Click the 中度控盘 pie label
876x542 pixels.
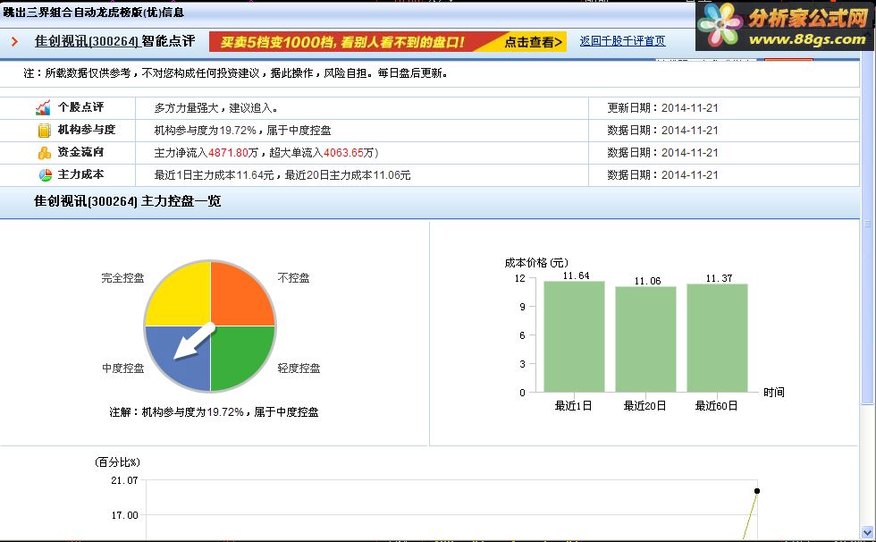pyautogui.click(x=123, y=368)
